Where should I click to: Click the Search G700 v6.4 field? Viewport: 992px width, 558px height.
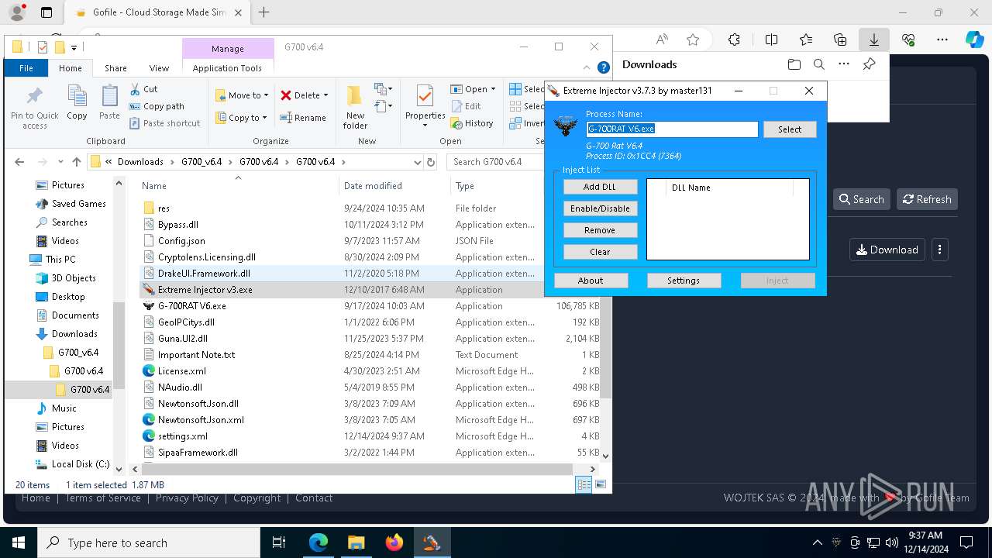click(496, 162)
